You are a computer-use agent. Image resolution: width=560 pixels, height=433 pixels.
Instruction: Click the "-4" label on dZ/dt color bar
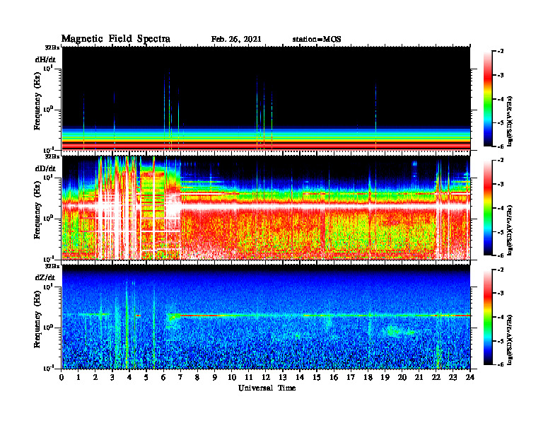pos(501,317)
